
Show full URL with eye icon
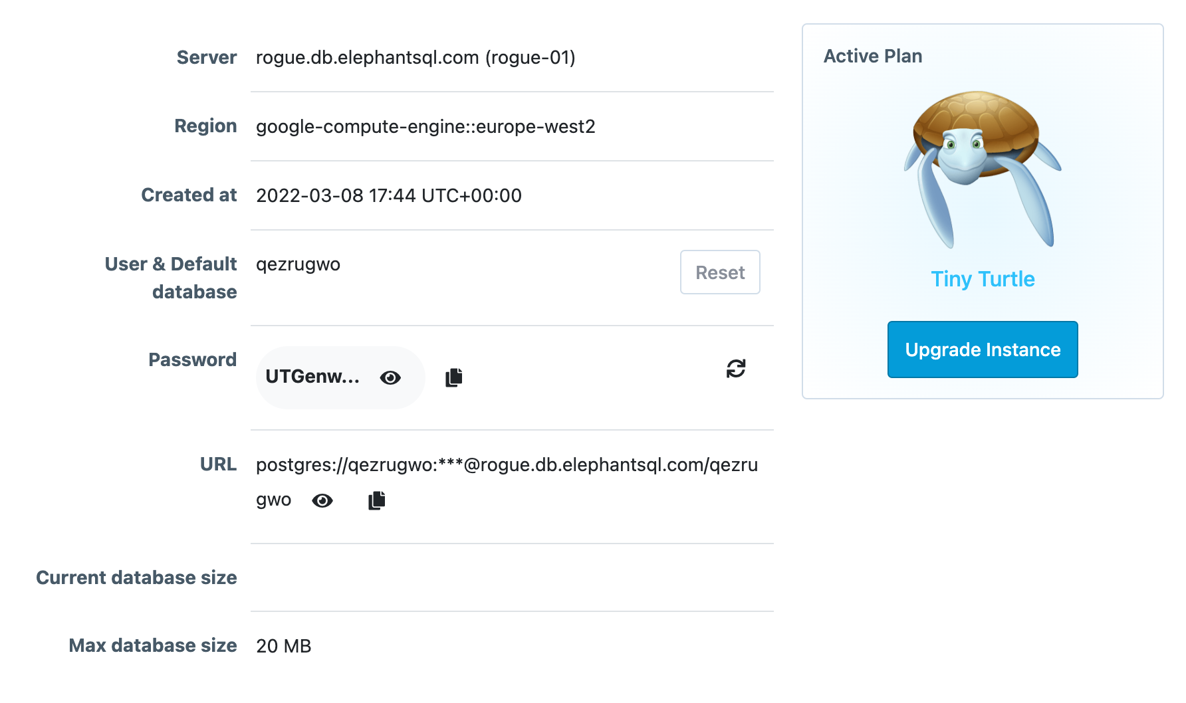coord(322,500)
